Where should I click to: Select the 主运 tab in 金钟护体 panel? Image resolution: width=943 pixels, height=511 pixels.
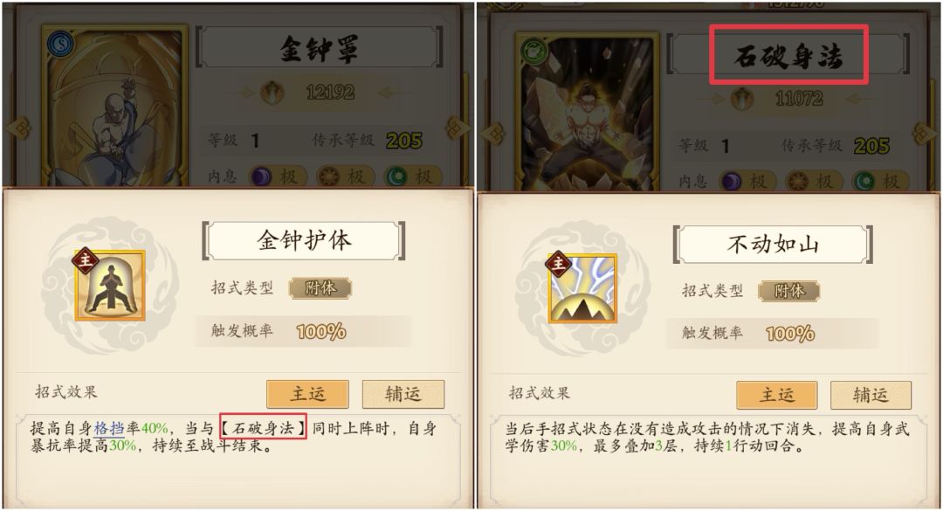point(308,394)
